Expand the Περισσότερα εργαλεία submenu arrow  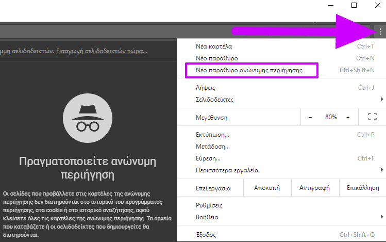pyautogui.click(x=382, y=170)
